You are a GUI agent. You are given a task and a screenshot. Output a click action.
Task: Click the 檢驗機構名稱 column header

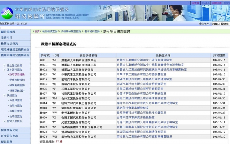pyautogui.click(x=88, y=55)
